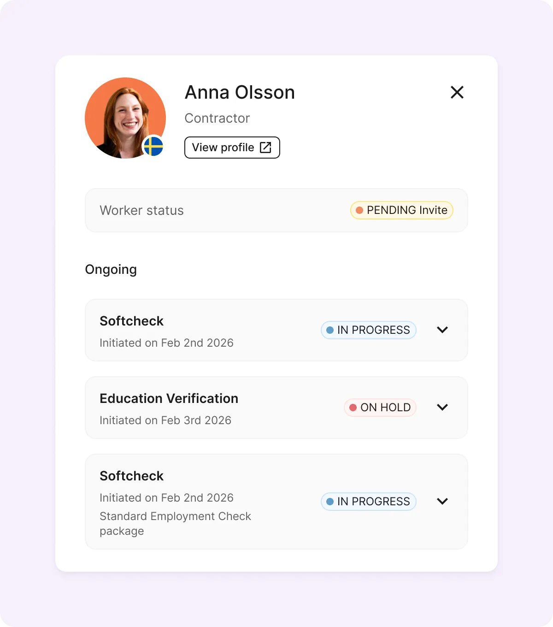Open the Education Verification card title
This screenshot has width=553, height=627.
click(x=169, y=398)
